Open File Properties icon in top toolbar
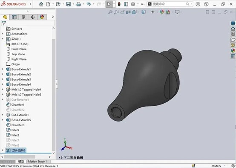 126,4
